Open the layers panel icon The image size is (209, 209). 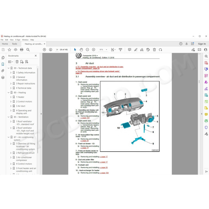(x=3, y=77)
